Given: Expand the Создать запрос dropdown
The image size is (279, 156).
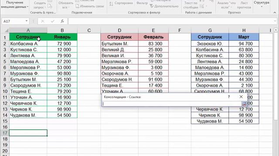Looking at the screenshot, I should [x=40, y=5].
